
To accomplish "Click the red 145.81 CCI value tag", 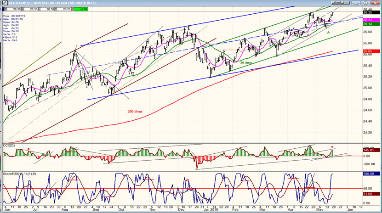I will click(x=371, y=151).
